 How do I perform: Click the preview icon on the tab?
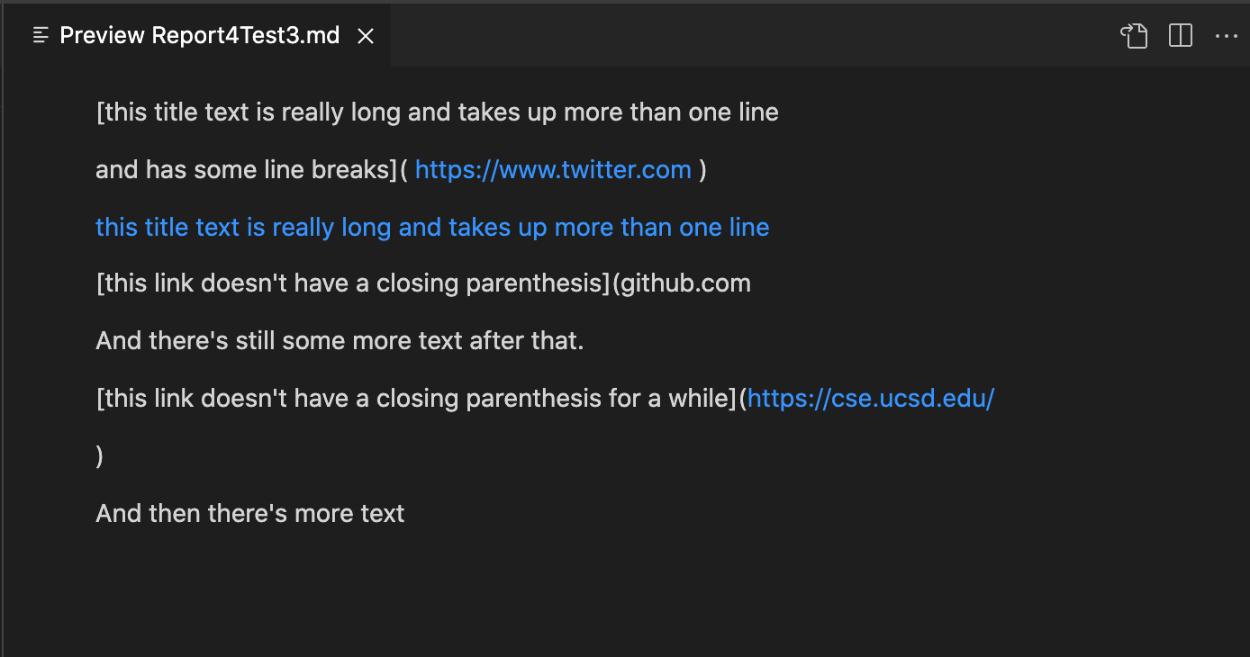pyautogui.click(x=40, y=36)
